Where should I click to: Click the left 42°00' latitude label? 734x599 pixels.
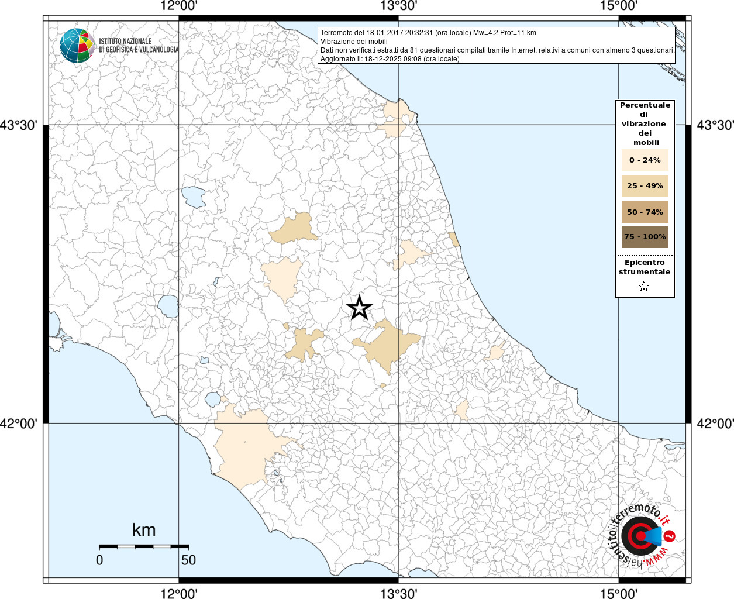pyautogui.click(x=19, y=423)
